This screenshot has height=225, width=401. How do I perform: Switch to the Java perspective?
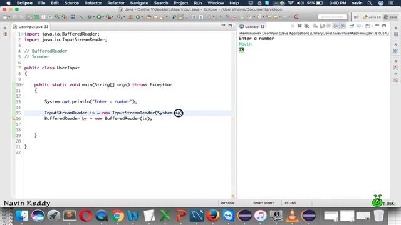[390, 17]
